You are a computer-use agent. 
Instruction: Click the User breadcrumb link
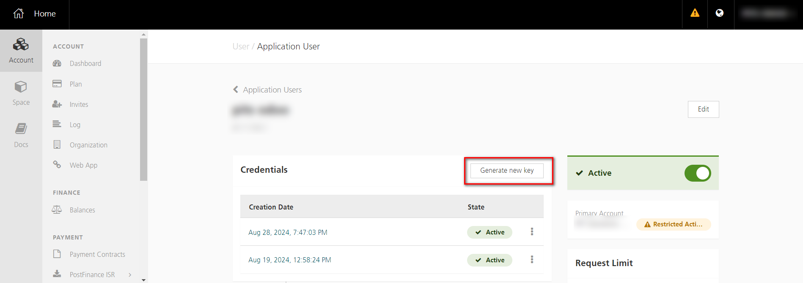coord(241,46)
